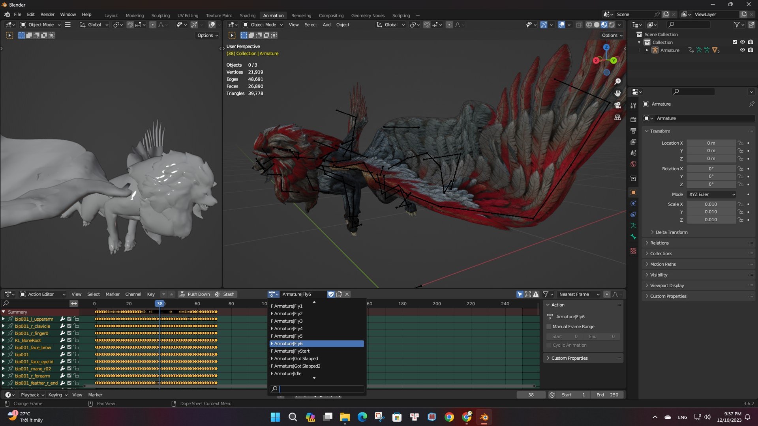Open the Bone properties tab
This screenshot has height=426, width=758.
click(x=633, y=237)
